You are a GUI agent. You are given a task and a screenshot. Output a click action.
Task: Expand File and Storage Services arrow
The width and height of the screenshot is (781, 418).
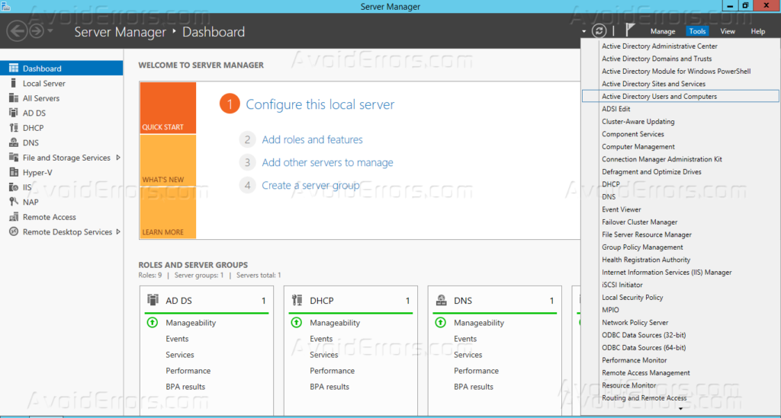118,158
